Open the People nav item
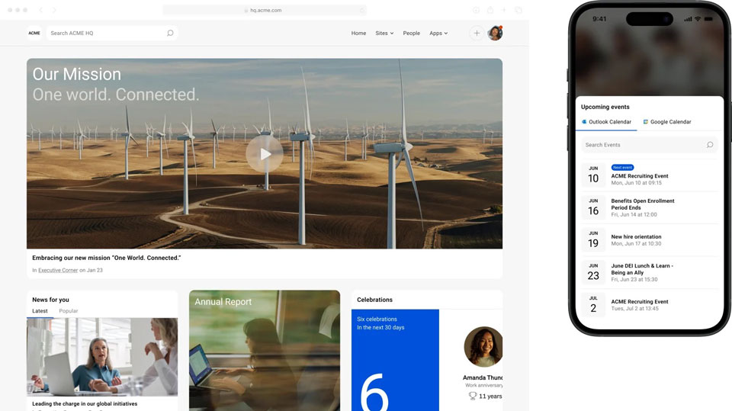 click(x=411, y=33)
